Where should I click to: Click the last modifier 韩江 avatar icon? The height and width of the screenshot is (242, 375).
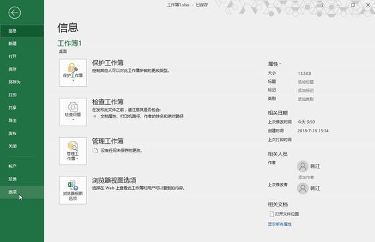[303, 189]
